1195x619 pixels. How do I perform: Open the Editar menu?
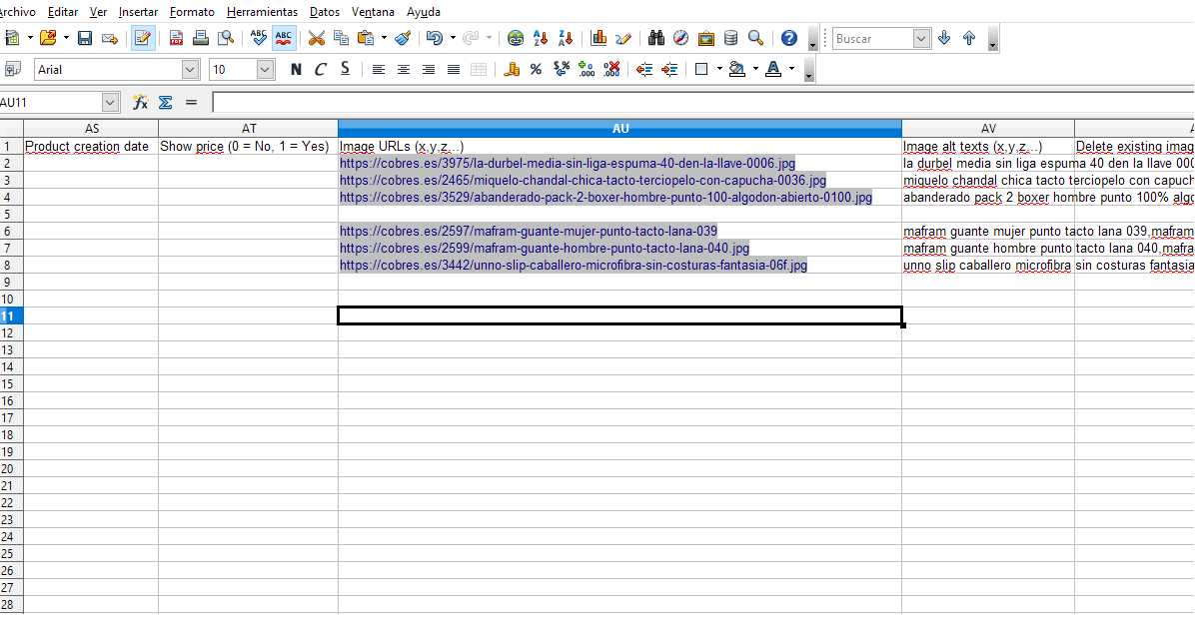coord(63,12)
